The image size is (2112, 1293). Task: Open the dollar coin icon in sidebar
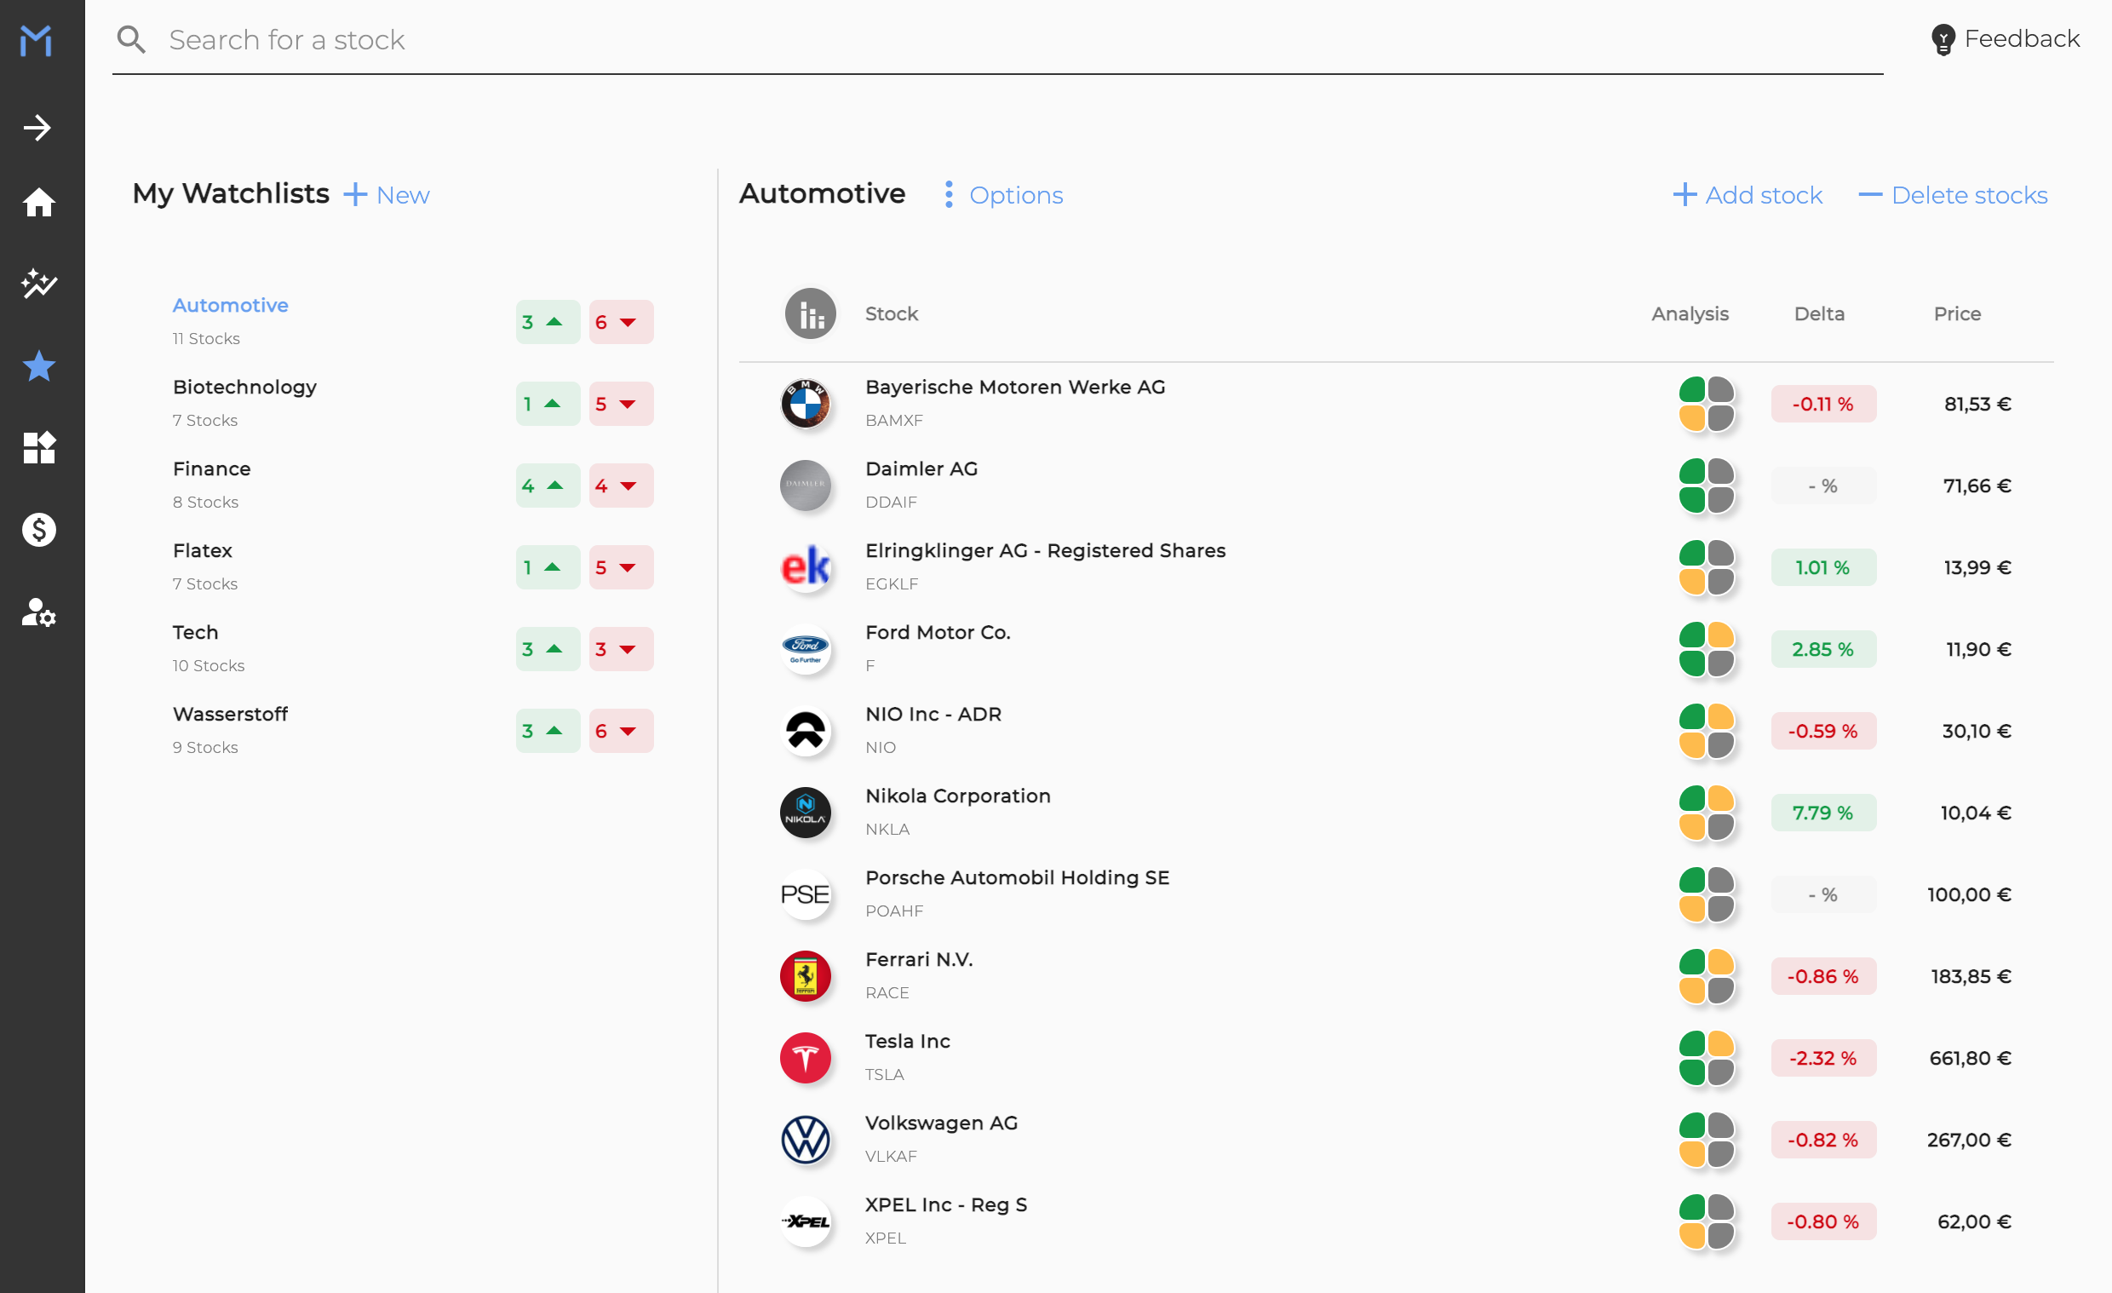(38, 530)
